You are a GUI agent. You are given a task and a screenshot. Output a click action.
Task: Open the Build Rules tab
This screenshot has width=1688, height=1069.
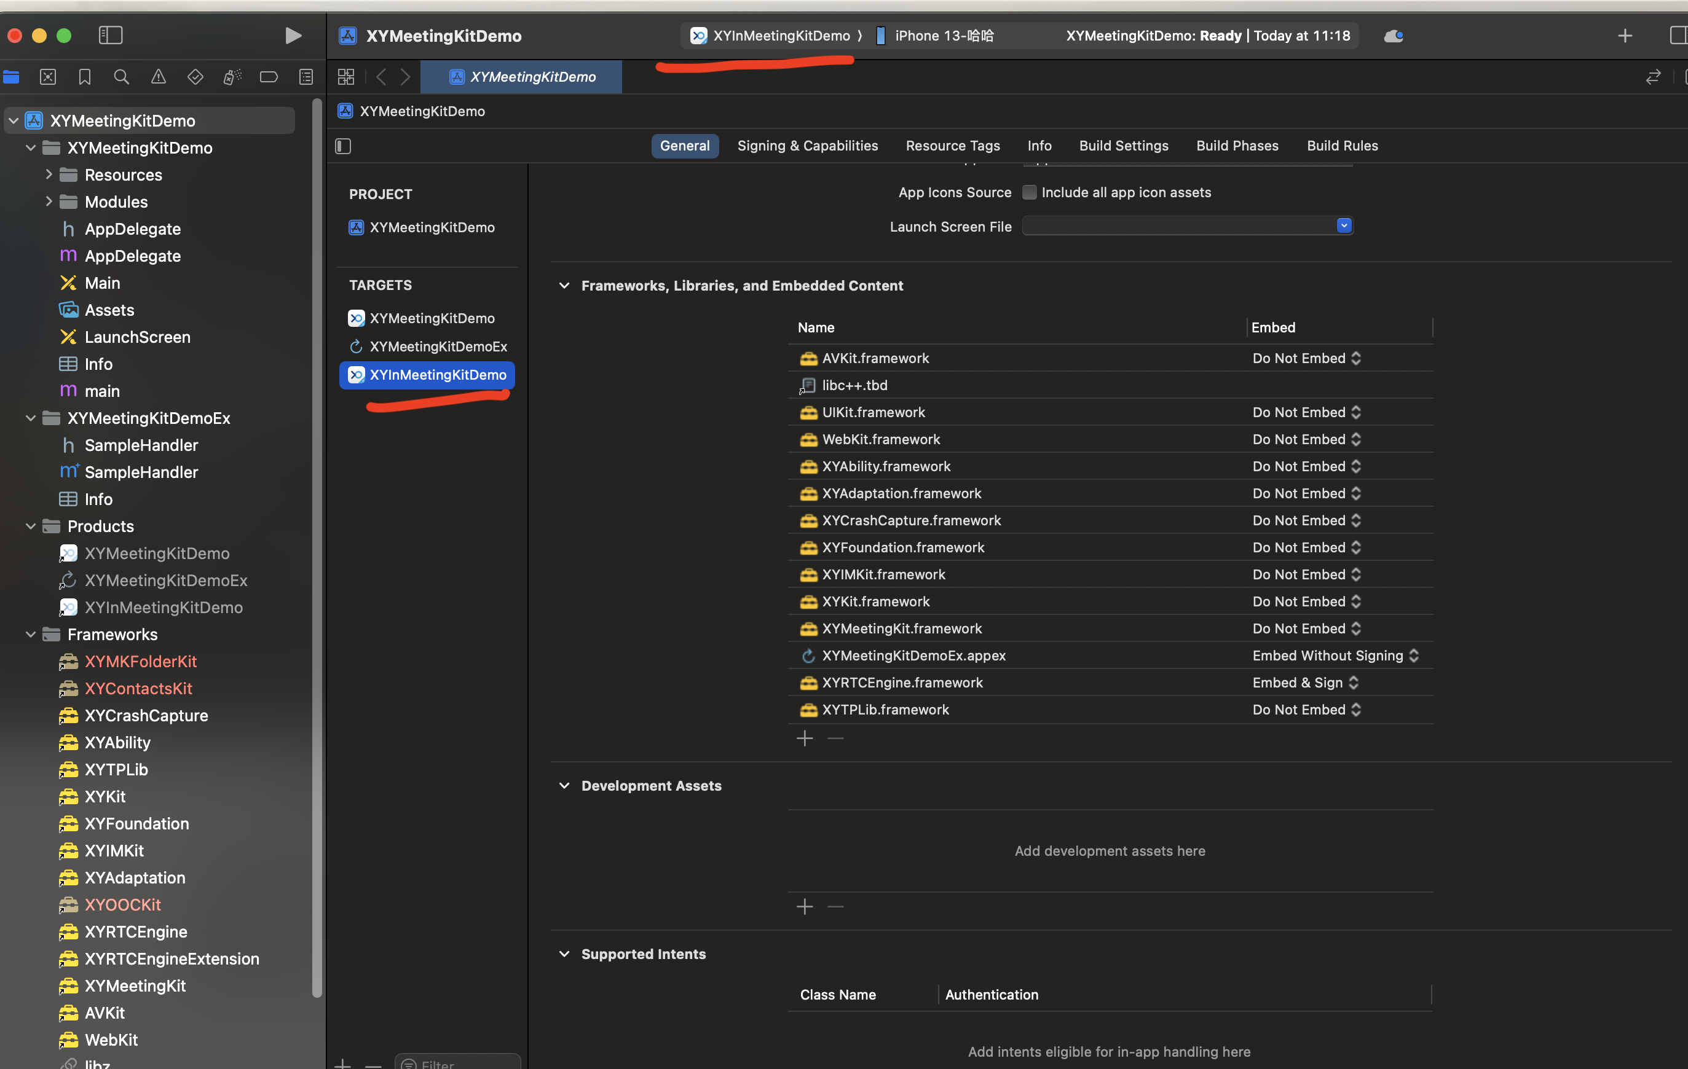[x=1343, y=146]
